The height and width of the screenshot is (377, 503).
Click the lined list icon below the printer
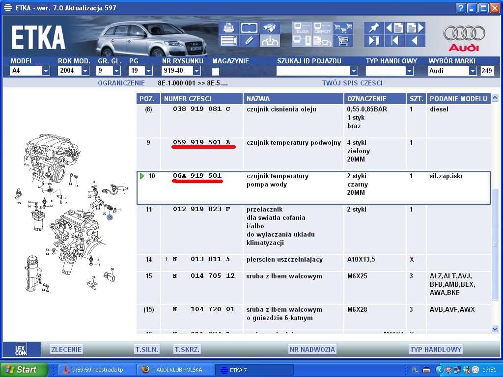pyautogui.click(x=228, y=41)
